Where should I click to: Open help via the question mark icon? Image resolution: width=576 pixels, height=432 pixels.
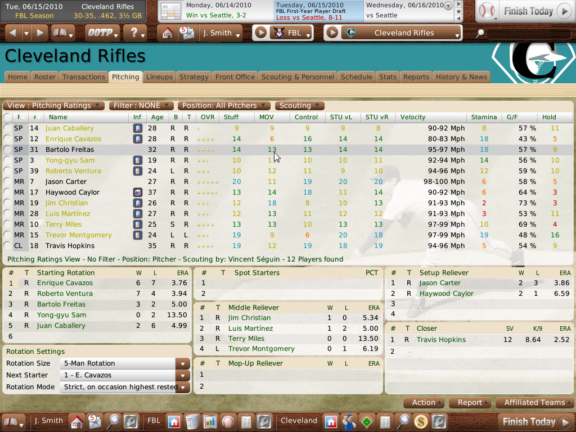134,33
